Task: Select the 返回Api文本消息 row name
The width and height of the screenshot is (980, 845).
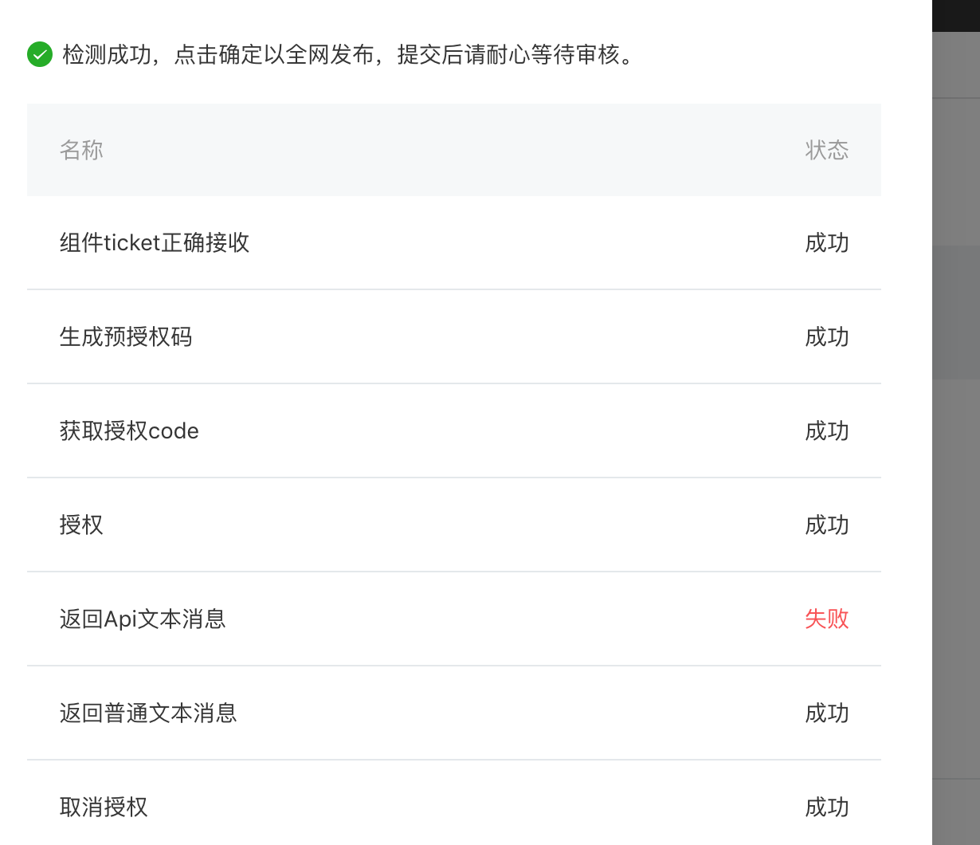Action: [143, 619]
